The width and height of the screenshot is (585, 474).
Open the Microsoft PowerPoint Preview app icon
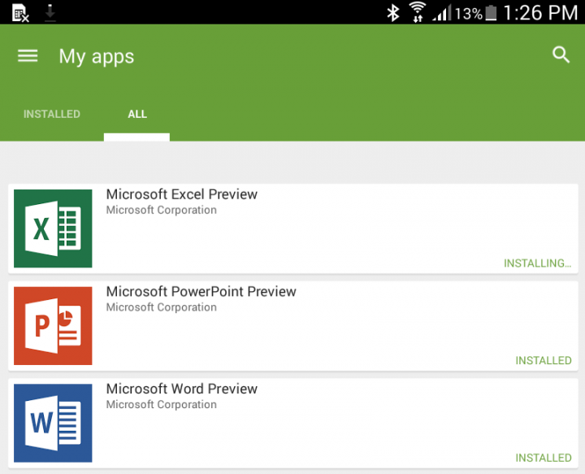coord(53,326)
